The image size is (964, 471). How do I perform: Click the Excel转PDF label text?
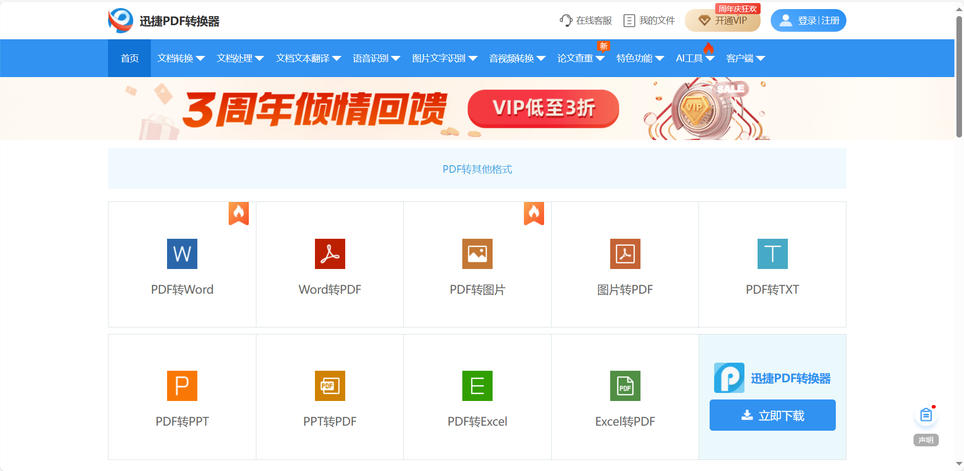(x=625, y=422)
